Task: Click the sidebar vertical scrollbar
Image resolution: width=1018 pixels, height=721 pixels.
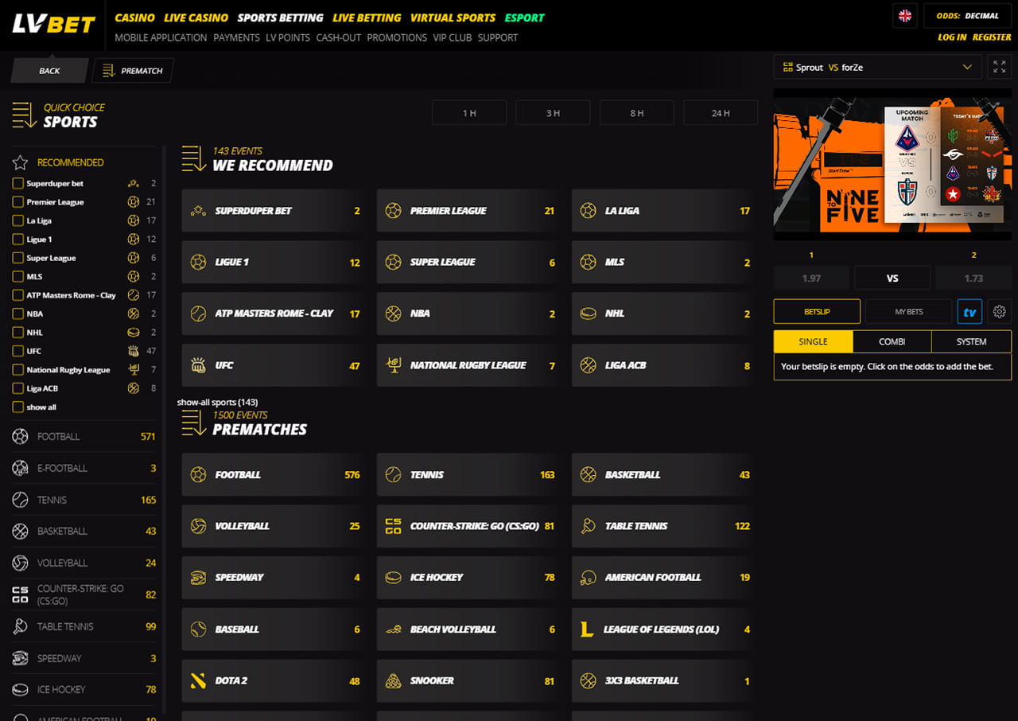Action: click(x=165, y=430)
